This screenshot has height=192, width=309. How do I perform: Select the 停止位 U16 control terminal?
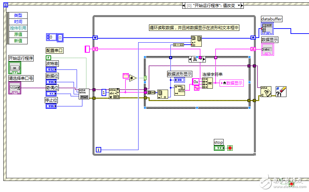pos(51,106)
